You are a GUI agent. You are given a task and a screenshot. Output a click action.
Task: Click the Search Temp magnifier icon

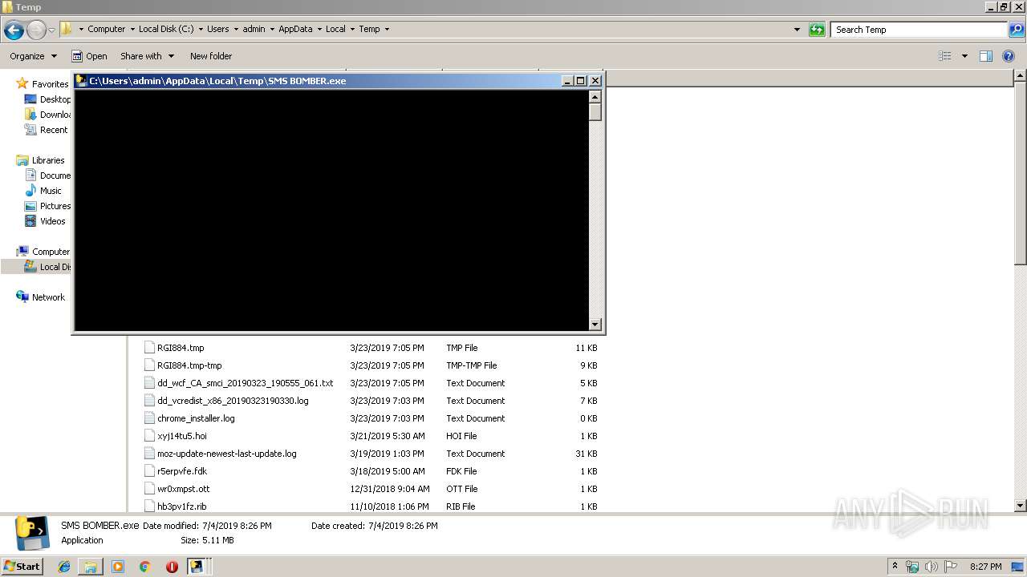(1016, 30)
